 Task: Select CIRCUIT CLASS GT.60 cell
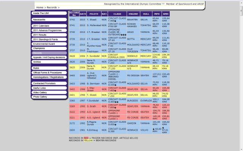(117, 39)
